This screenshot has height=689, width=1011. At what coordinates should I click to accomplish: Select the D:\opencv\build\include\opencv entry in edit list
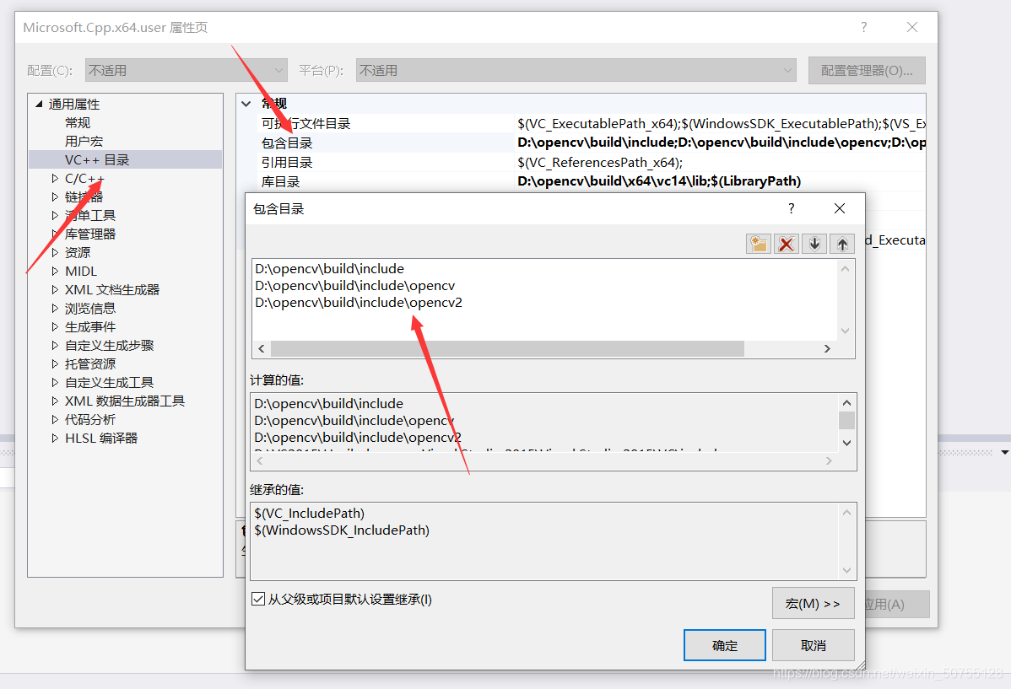(x=354, y=286)
